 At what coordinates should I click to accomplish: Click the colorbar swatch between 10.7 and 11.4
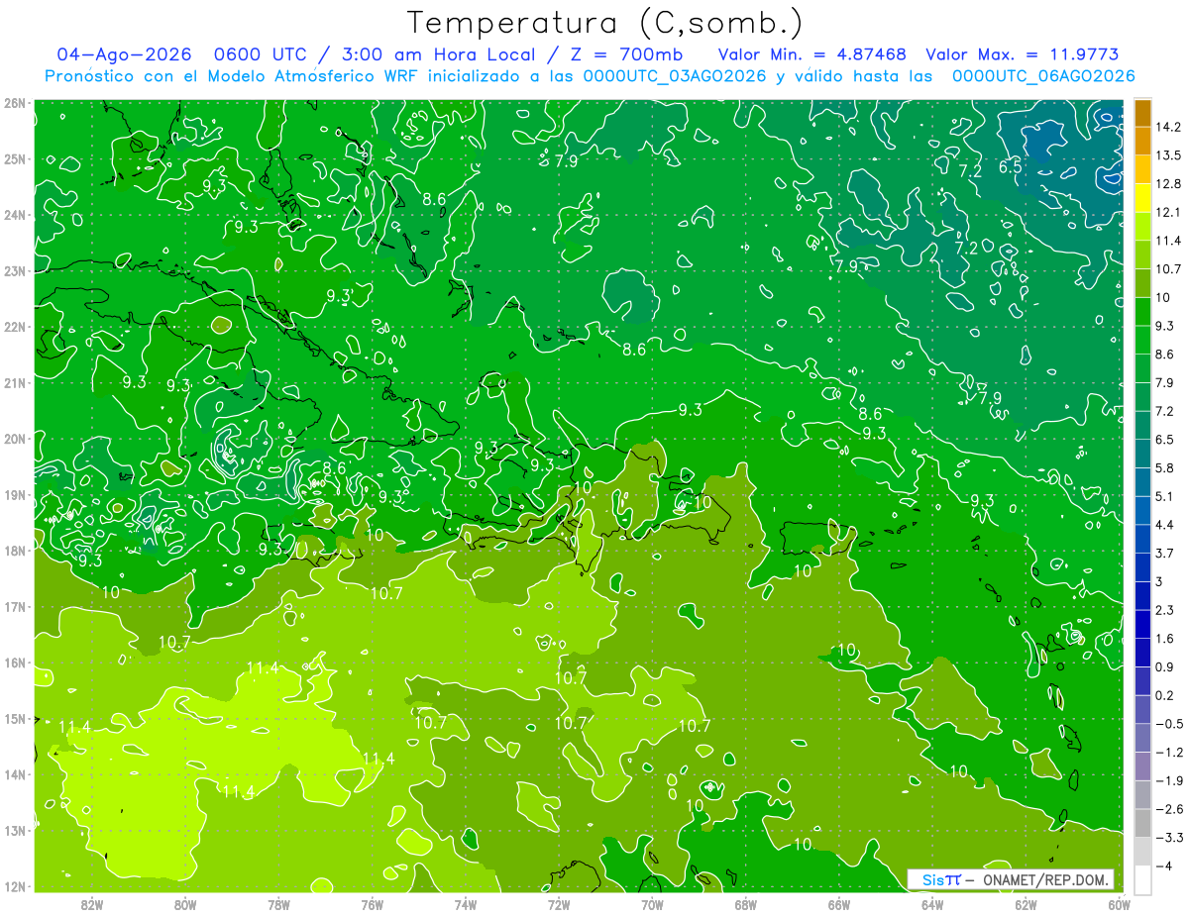click(1142, 255)
